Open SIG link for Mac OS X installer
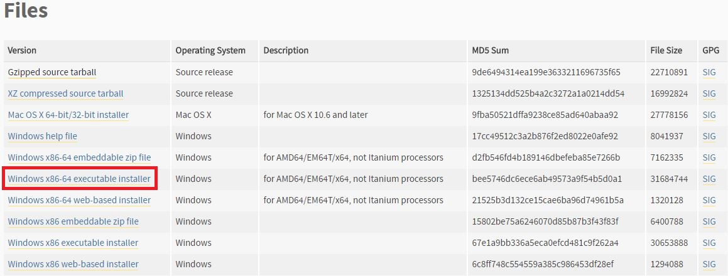Screen dimensions: 728x276 pos(709,115)
